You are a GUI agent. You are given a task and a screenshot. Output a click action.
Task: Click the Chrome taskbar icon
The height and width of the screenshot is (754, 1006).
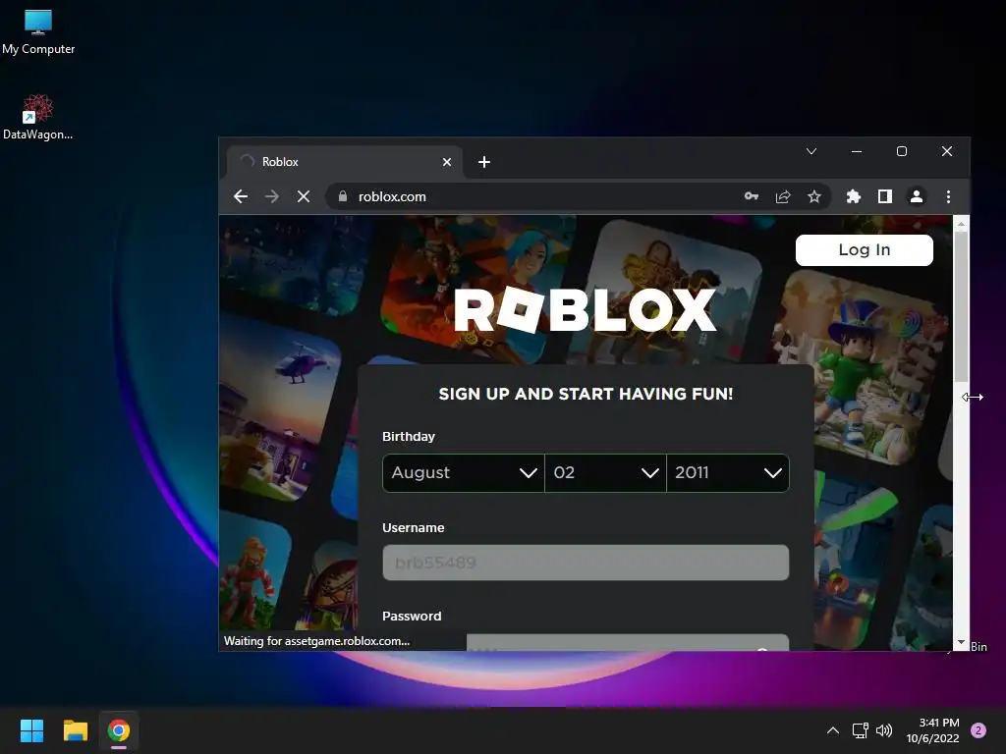tap(119, 730)
